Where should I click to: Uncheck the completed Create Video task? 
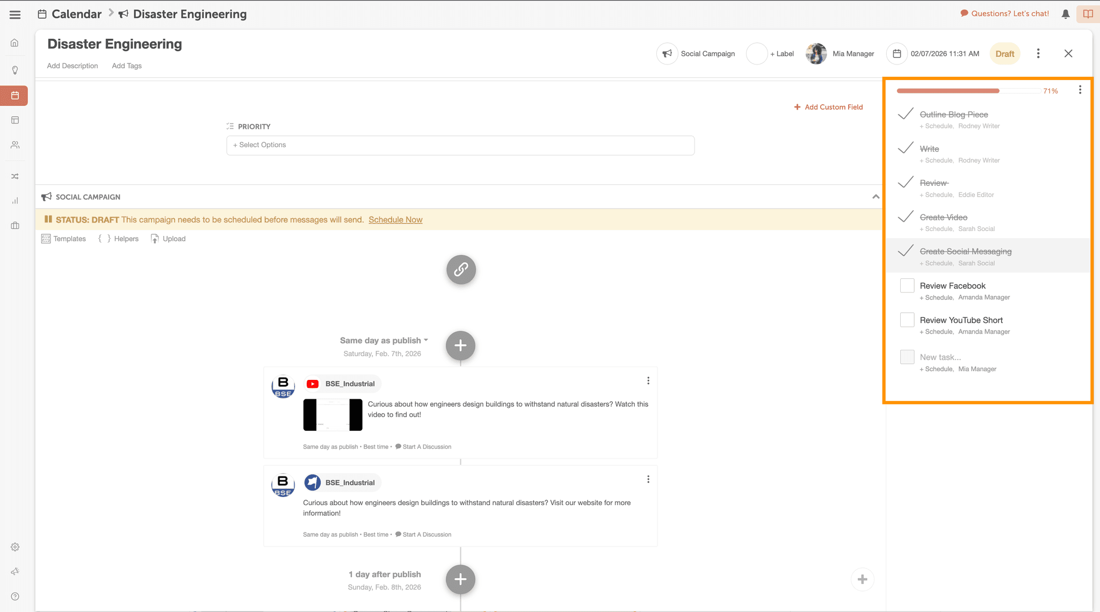point(906,217)
